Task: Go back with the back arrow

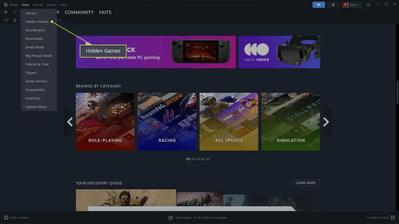Action: [6, 12]
